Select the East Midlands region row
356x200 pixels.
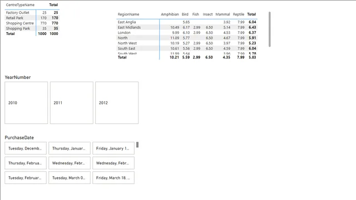coord(187,27)
